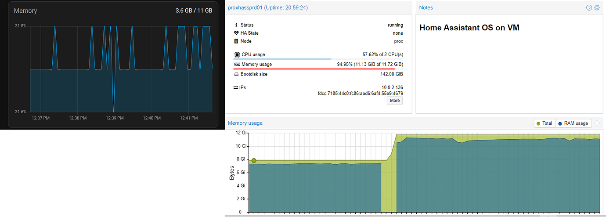Click the HA State none value
The width and height of the screenshot is (606, 217).
(x=398, y=33)
